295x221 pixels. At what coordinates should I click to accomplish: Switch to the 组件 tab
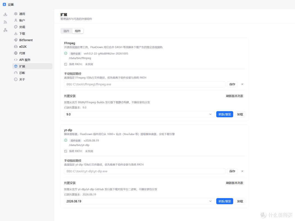pos(78,31)
